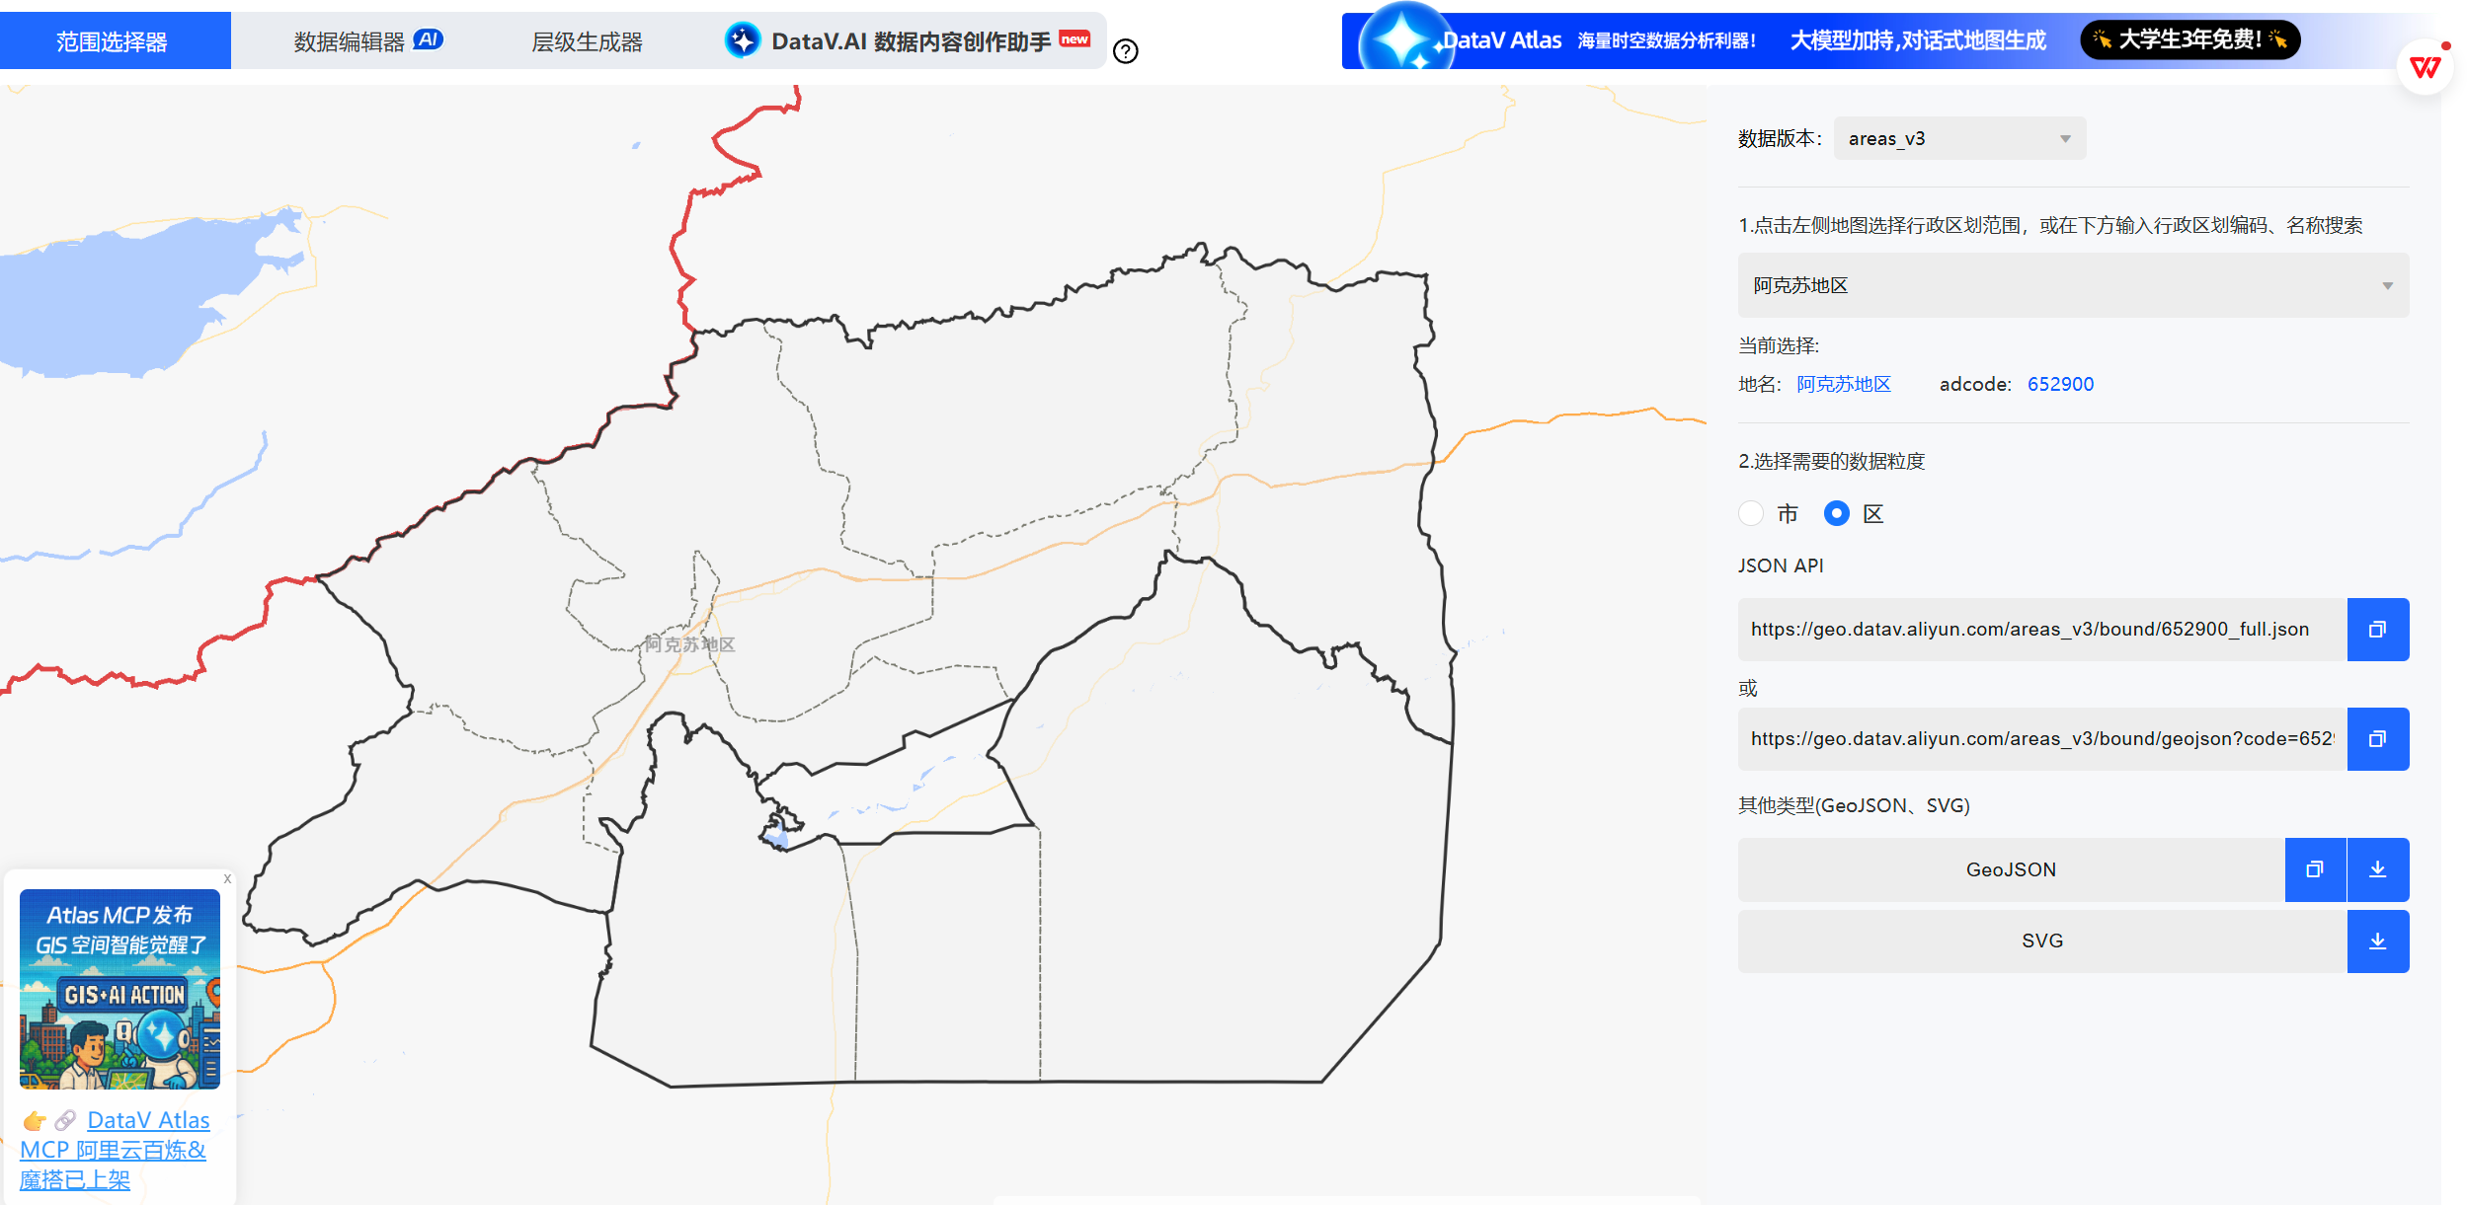The image size is (2467, 1205).
Task: Click the red W floating icon
Action: point(2426,67)
